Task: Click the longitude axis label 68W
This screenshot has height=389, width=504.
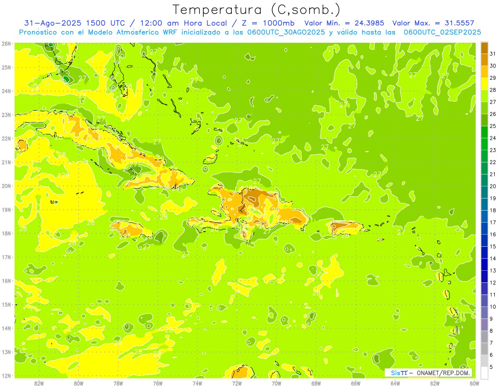Action: [x=316, y=383]
